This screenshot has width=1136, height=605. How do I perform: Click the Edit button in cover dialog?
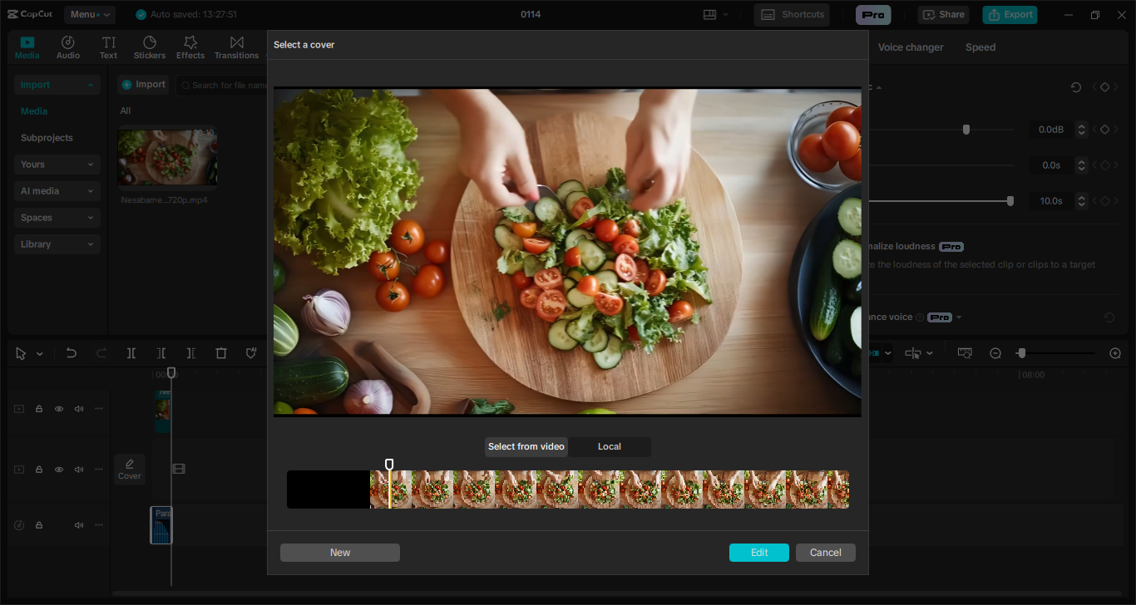coord(758,553)
